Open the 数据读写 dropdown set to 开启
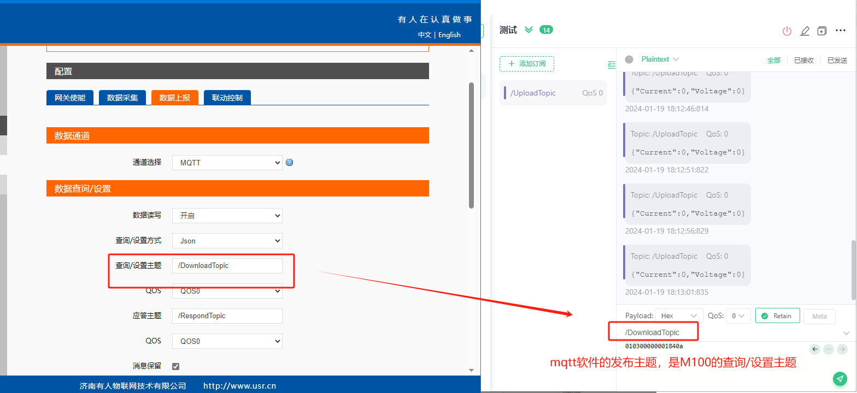This screenshot has height=393, width=857. tap(227, 216)
